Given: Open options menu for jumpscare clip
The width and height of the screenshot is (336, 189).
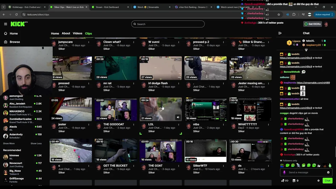Looking at the screenshot, I should coord(89,42).
